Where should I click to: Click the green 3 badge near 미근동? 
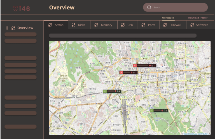(x=105, y=91)
